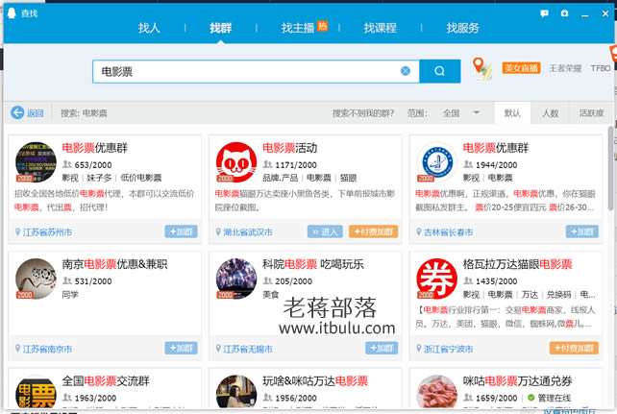Click 付费加群 on the 格瓦拉万达猫眼电影票 card
Viewport: 617px width, 414px height.
coord(574,348)
